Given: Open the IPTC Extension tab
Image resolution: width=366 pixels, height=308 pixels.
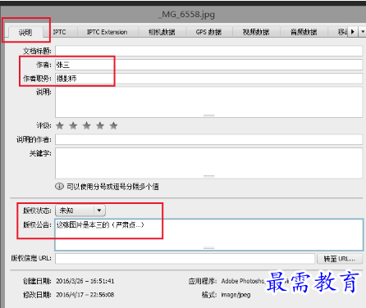Looking at the screenshot, I should 107,32.
